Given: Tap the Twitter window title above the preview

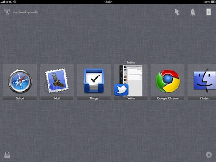Looking at the screenshot, I should click(x=131, y=62).
